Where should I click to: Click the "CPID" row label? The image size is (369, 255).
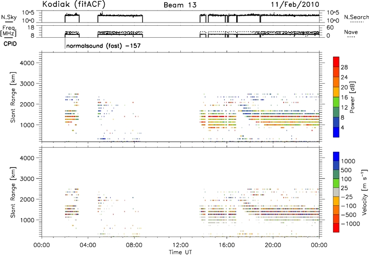(x=10, y=44)
